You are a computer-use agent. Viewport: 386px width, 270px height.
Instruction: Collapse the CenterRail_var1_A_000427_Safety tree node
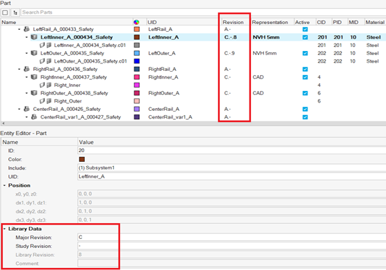[x=27, y=117]
